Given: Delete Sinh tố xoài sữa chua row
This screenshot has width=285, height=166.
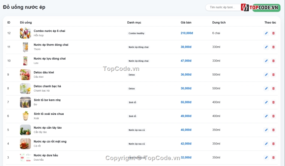Looking at the screenshot, I should (x=273, y=116).
